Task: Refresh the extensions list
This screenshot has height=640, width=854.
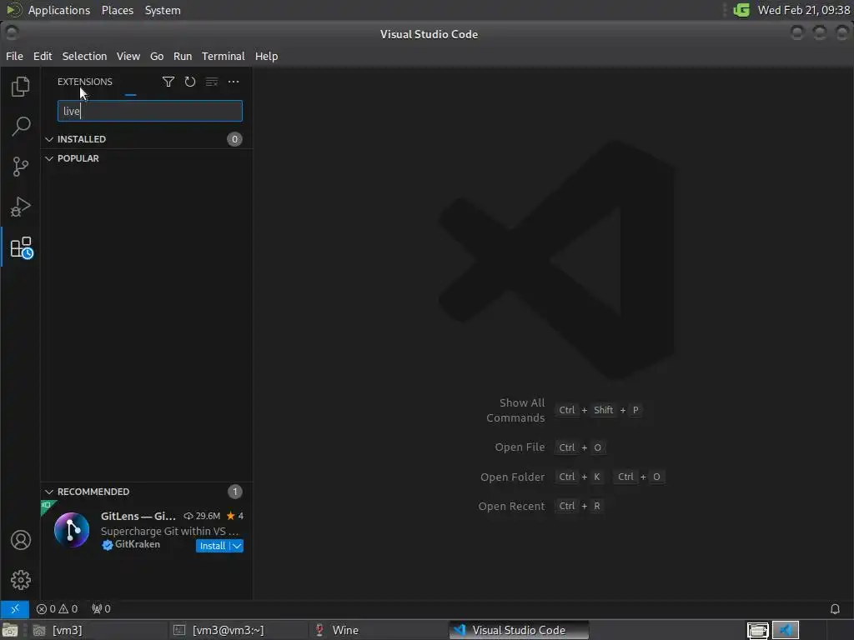Action: point(190,82)
